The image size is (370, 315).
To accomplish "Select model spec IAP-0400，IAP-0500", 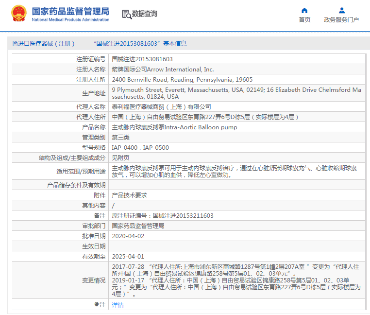I will click(140, 148).
